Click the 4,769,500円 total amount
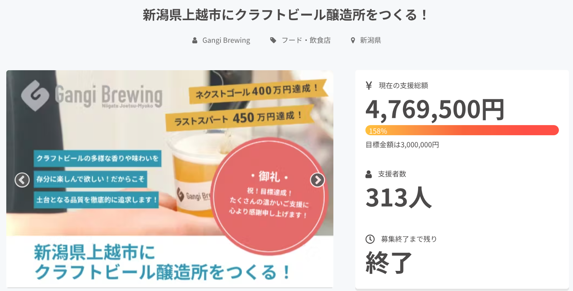 point(435,110)
